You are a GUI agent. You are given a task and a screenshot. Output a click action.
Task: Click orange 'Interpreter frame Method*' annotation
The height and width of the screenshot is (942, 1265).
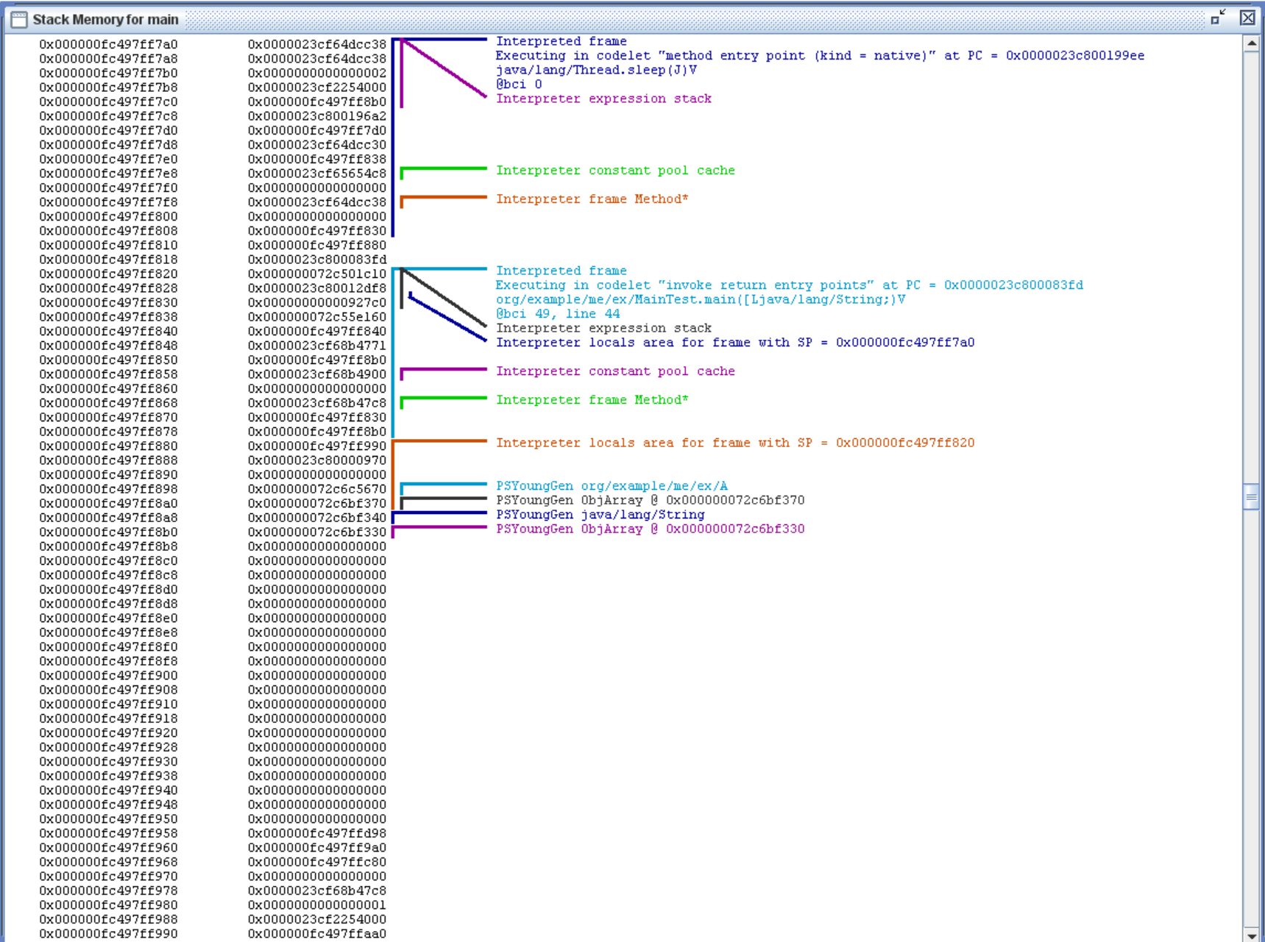(x=592, y=199)
